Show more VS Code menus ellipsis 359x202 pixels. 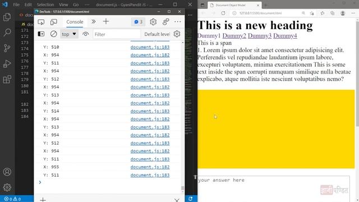click(x=87, y=4)
